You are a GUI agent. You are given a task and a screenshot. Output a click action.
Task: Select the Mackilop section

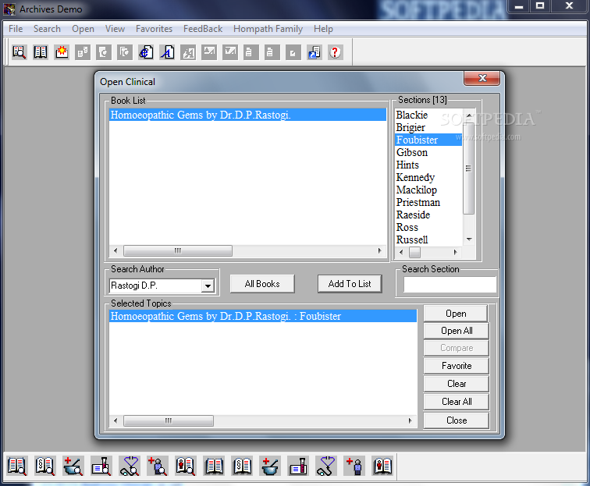pyautogui.click(x=428, y=190)
